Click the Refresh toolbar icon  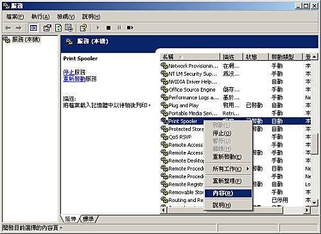[58, 28]
